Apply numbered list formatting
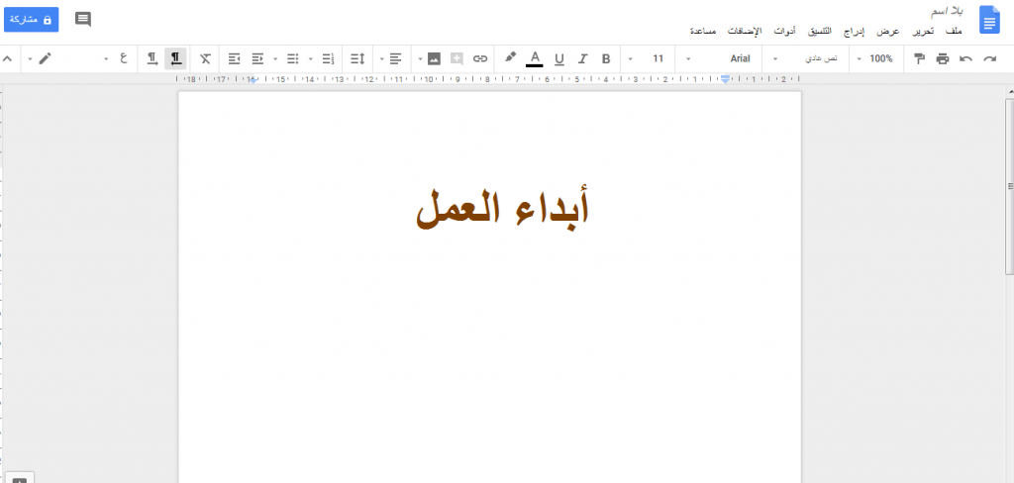This screenshot has width=1014, height=483. (328, 58)
